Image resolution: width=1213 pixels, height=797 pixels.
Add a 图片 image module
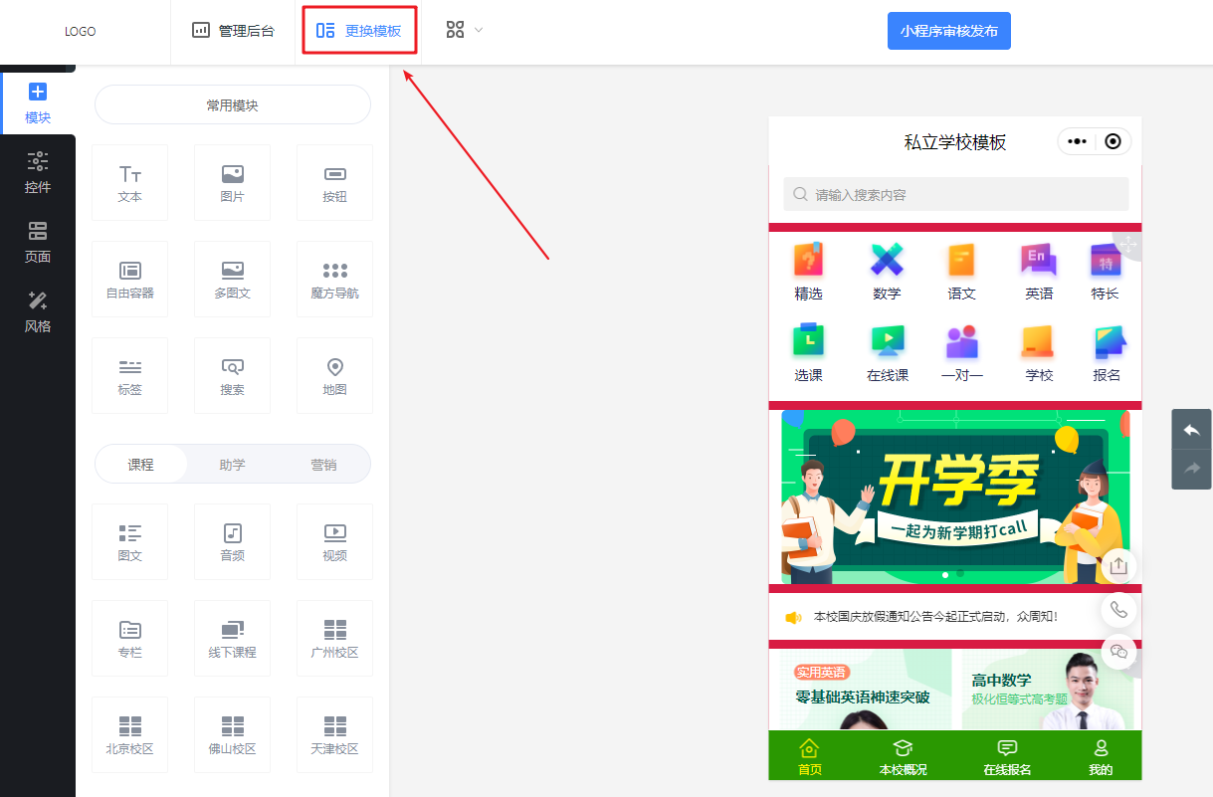(232, 183)
